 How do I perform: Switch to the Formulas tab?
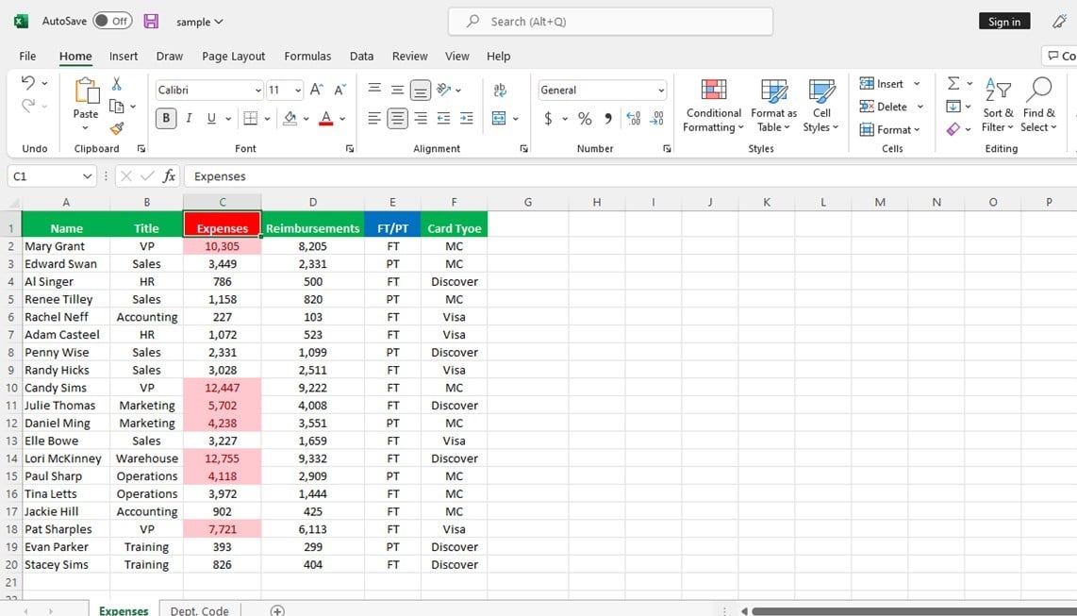pyautogui.click(x=307, y=57)
